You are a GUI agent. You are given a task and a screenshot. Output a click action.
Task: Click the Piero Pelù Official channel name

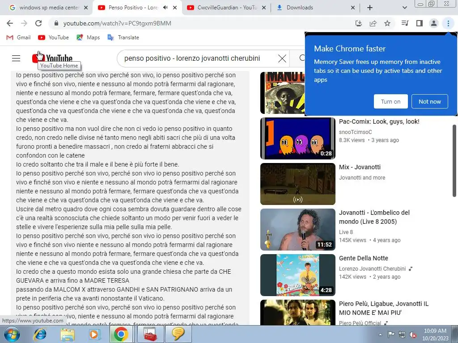click(360, 323)
